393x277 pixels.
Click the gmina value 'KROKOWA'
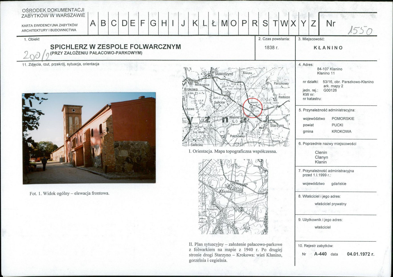[341, 131]
